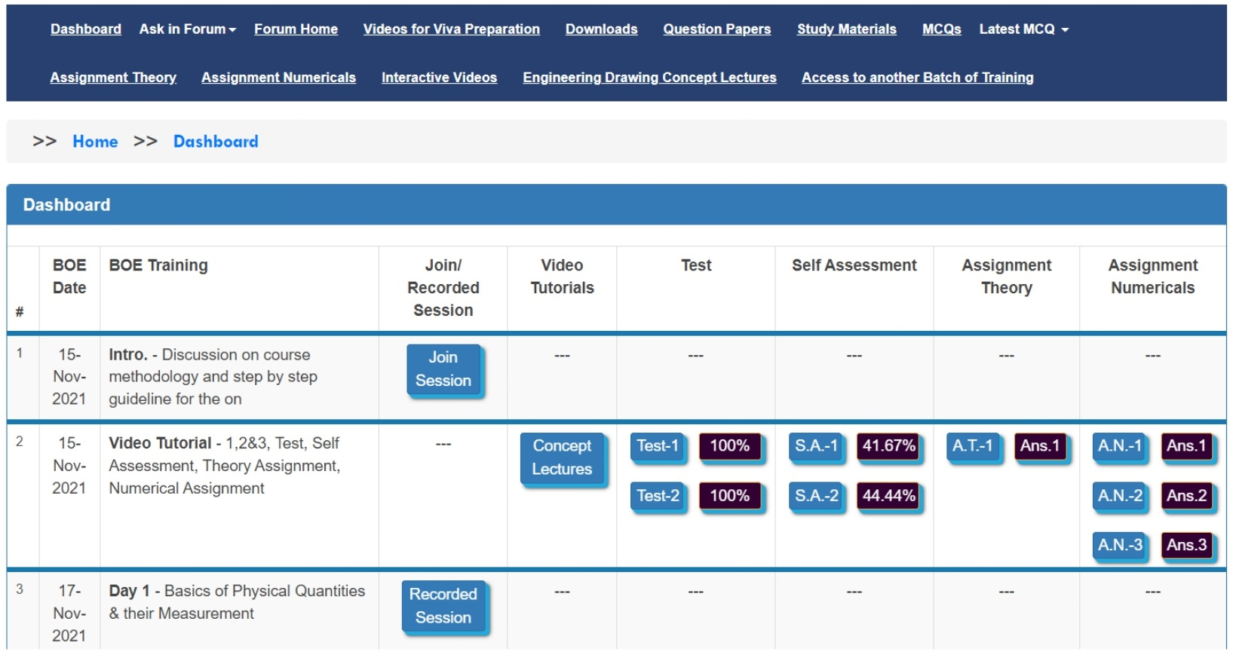Image resolution: width=1233 pixels, height=661 pixels.
Task: Open the Concept Lectures button
Action: coord(562,457)
